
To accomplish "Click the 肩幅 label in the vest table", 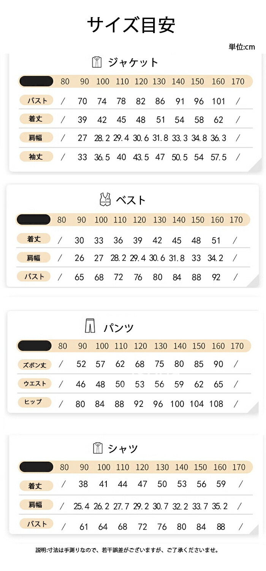I will (x=33, y=258).
